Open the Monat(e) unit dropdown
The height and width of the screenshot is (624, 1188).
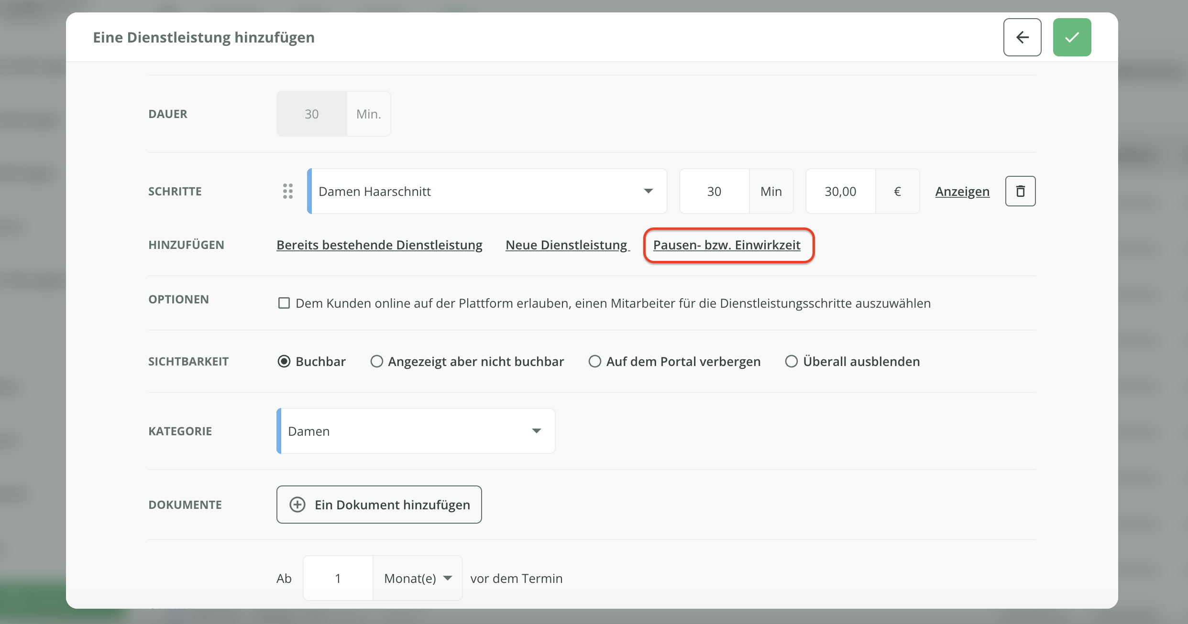[418, 578]
